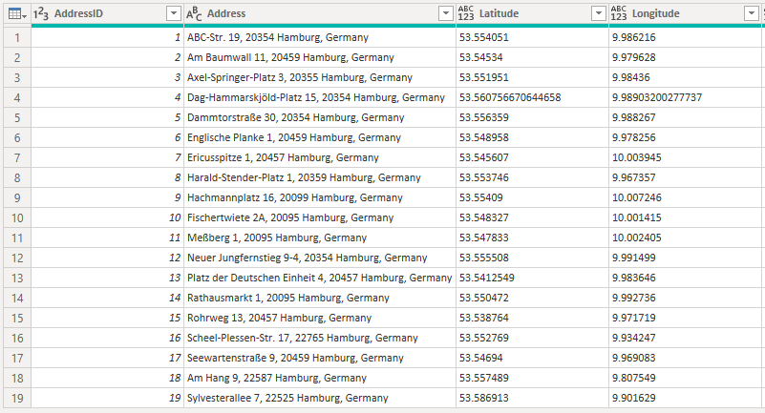Open the table options menu icon
Viewport: 765px width, 413px height.
tap(15, 13)
